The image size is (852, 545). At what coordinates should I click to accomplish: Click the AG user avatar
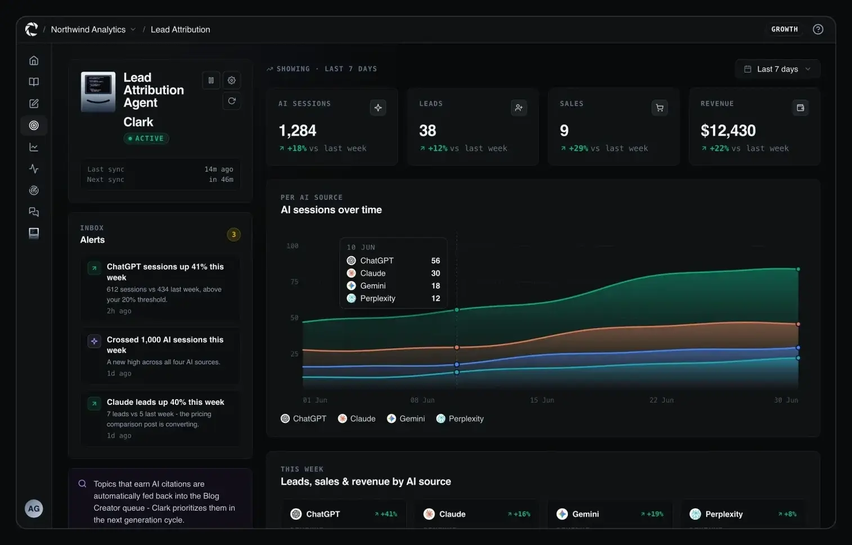34,508
